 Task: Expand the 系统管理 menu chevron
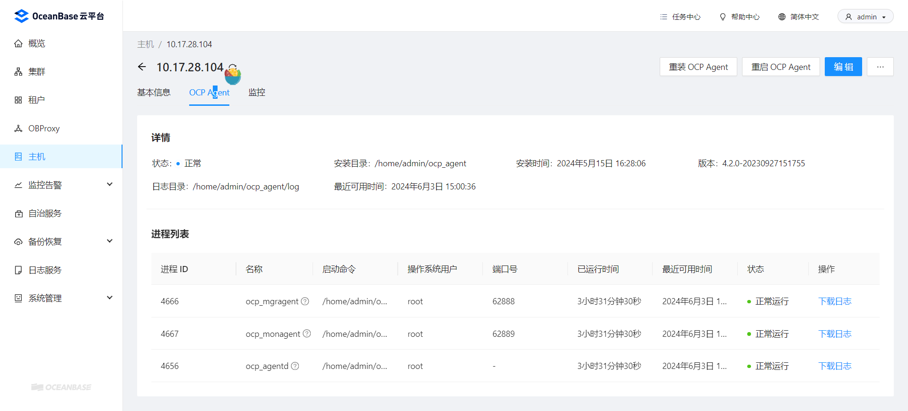(x=110, y=298)
